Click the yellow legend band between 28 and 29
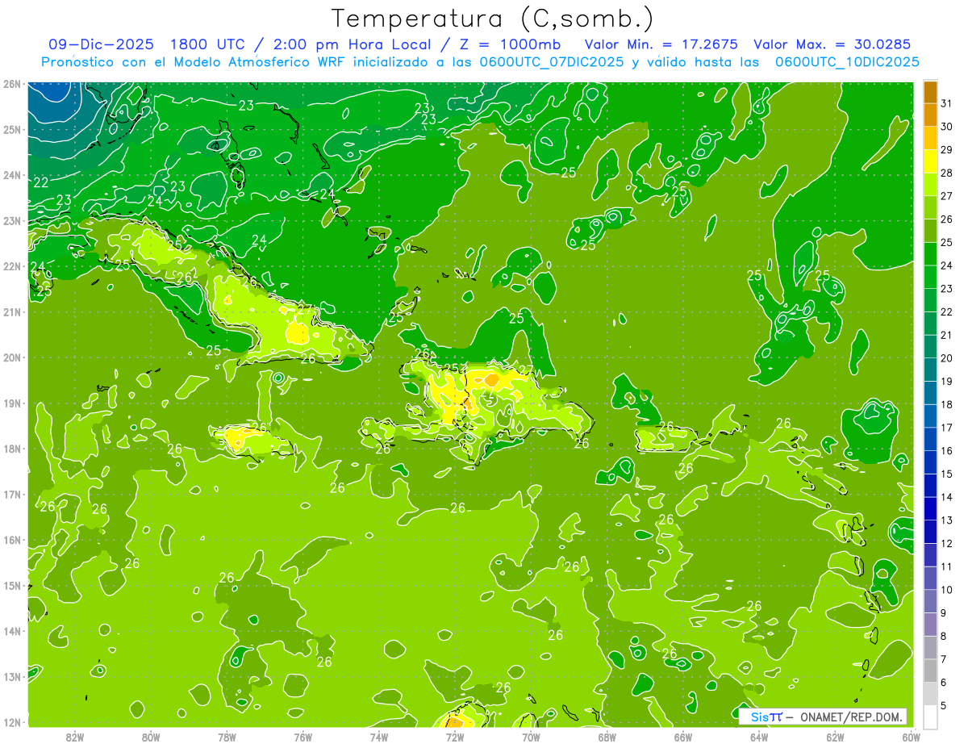968x748 pixels. [930, 161]
